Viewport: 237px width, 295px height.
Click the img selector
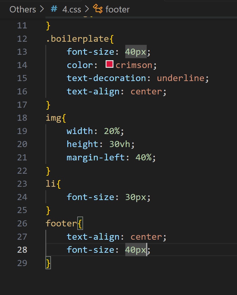tap(54, 118)
